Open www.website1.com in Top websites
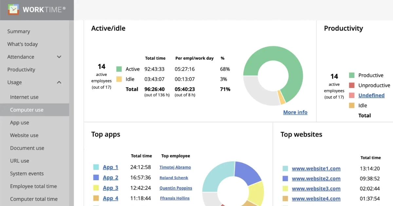 point(316,168)
